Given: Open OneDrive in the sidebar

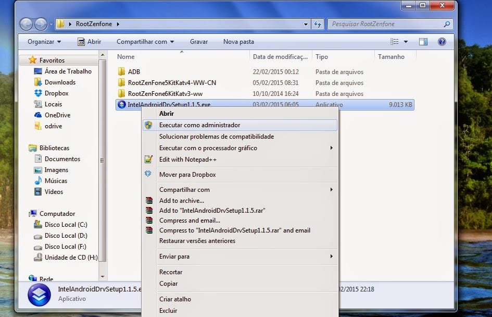Looking at the screenshot, I should click(57, 115).
